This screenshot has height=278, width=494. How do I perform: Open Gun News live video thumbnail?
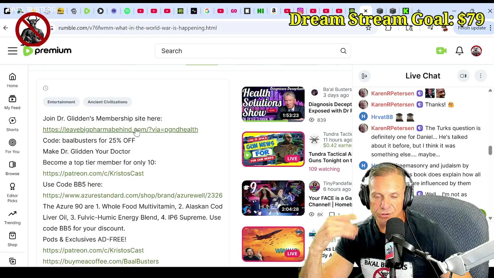pyautogui.click(x=273, y=149)
